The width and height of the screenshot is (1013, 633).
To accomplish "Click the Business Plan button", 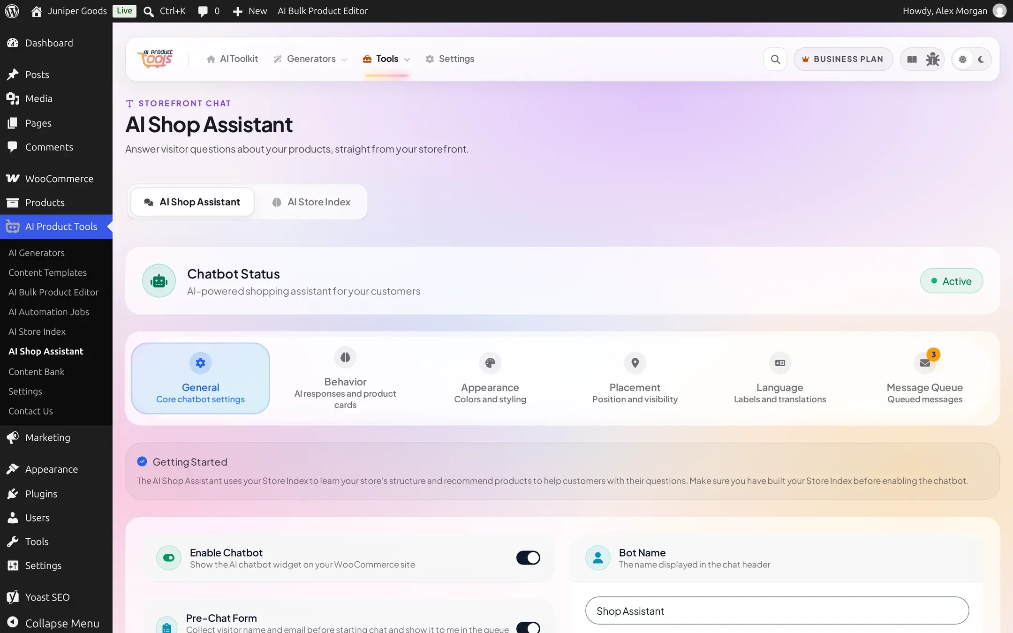I will [843, 59].
